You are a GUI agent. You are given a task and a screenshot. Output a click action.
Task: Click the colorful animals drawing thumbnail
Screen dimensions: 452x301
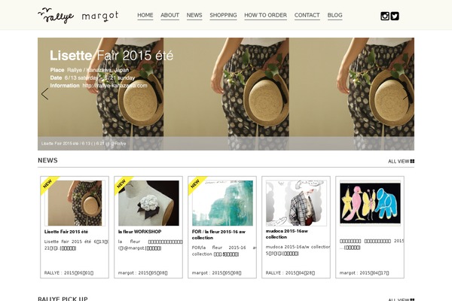coord(370,203)
